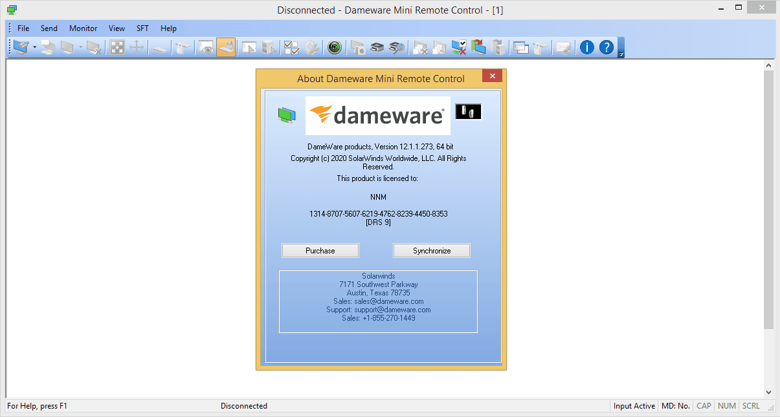780x417 pixels.
Task: Click the support@dameware.com address line
Action: [x=379, y=310]
